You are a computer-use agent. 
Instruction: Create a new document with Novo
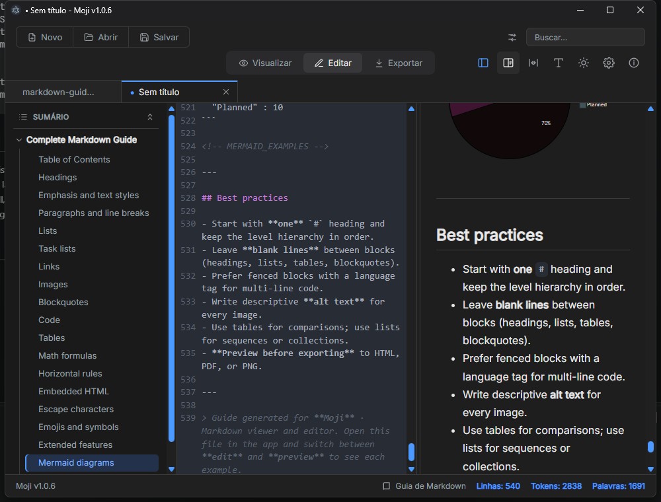pos(45,38)
